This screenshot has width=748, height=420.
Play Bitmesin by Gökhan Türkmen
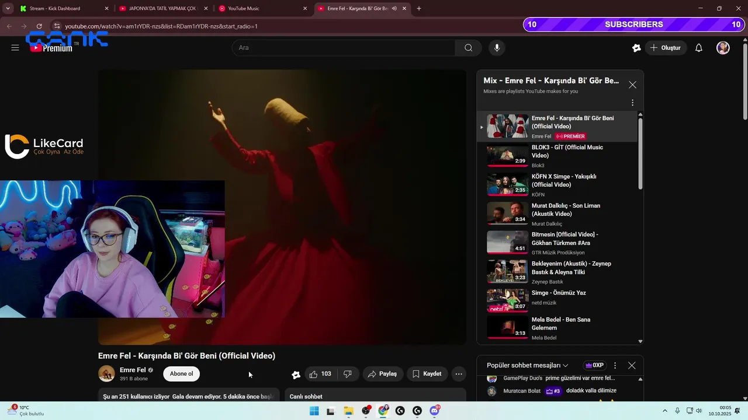tap(562, 243)
